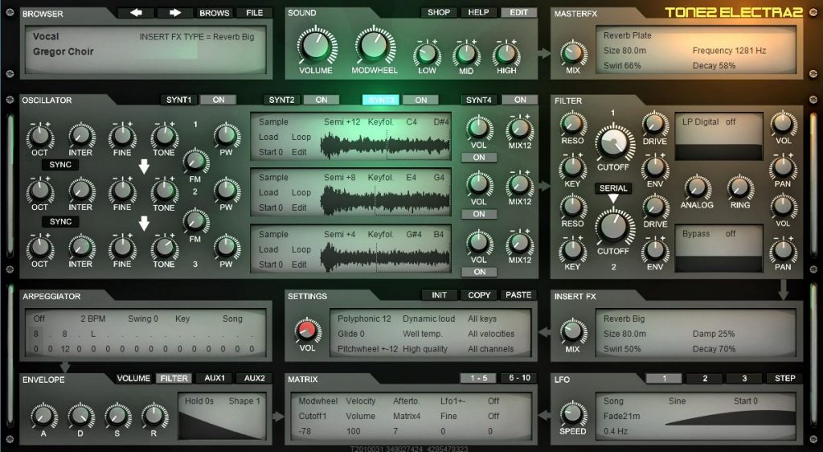Image resolution: width=823 pixels, height=452 pixels.
Task: Click the SHOP button
Action: pos(439,12)
